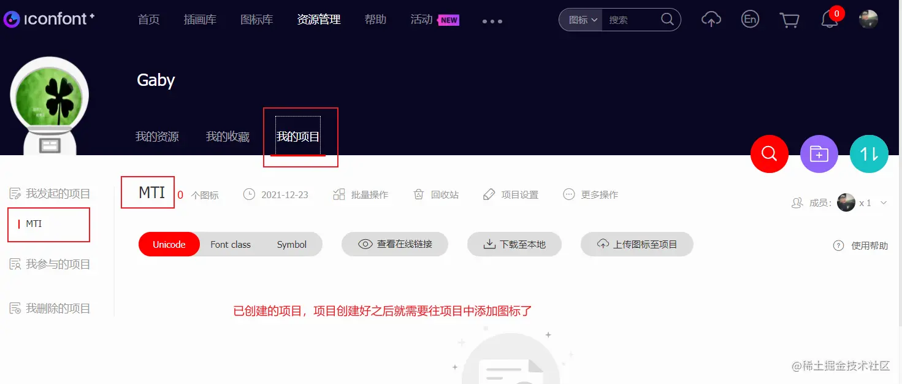The width and height of the screenshot is (902, 384).
Task: Select the Symbol mode toggle
Action: [x=291, y=244]
